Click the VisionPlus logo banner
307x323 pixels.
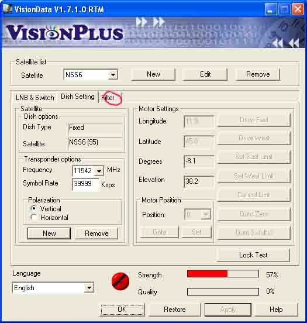(x=64, y=33)
